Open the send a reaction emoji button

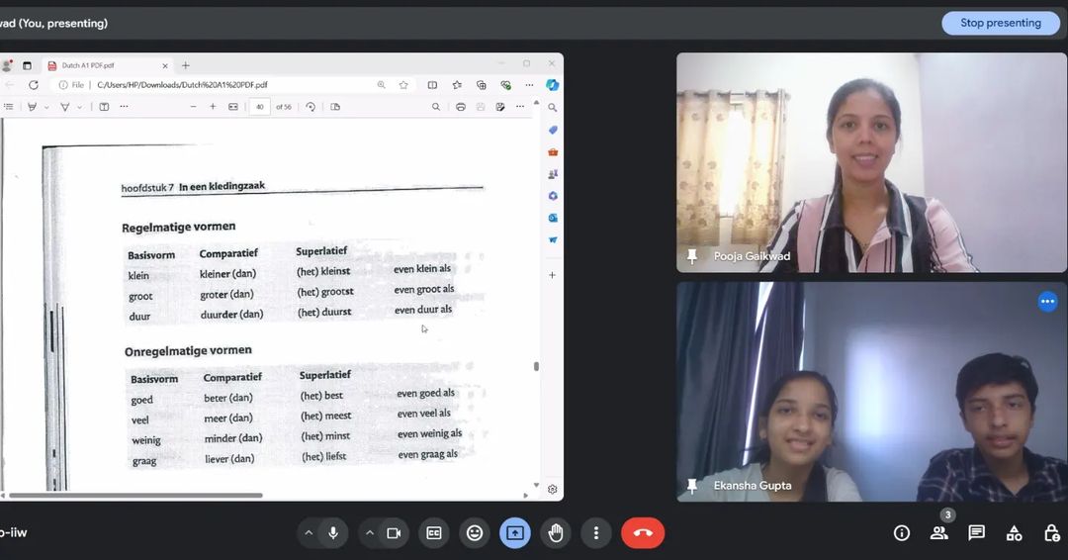[x=475, y=532]
